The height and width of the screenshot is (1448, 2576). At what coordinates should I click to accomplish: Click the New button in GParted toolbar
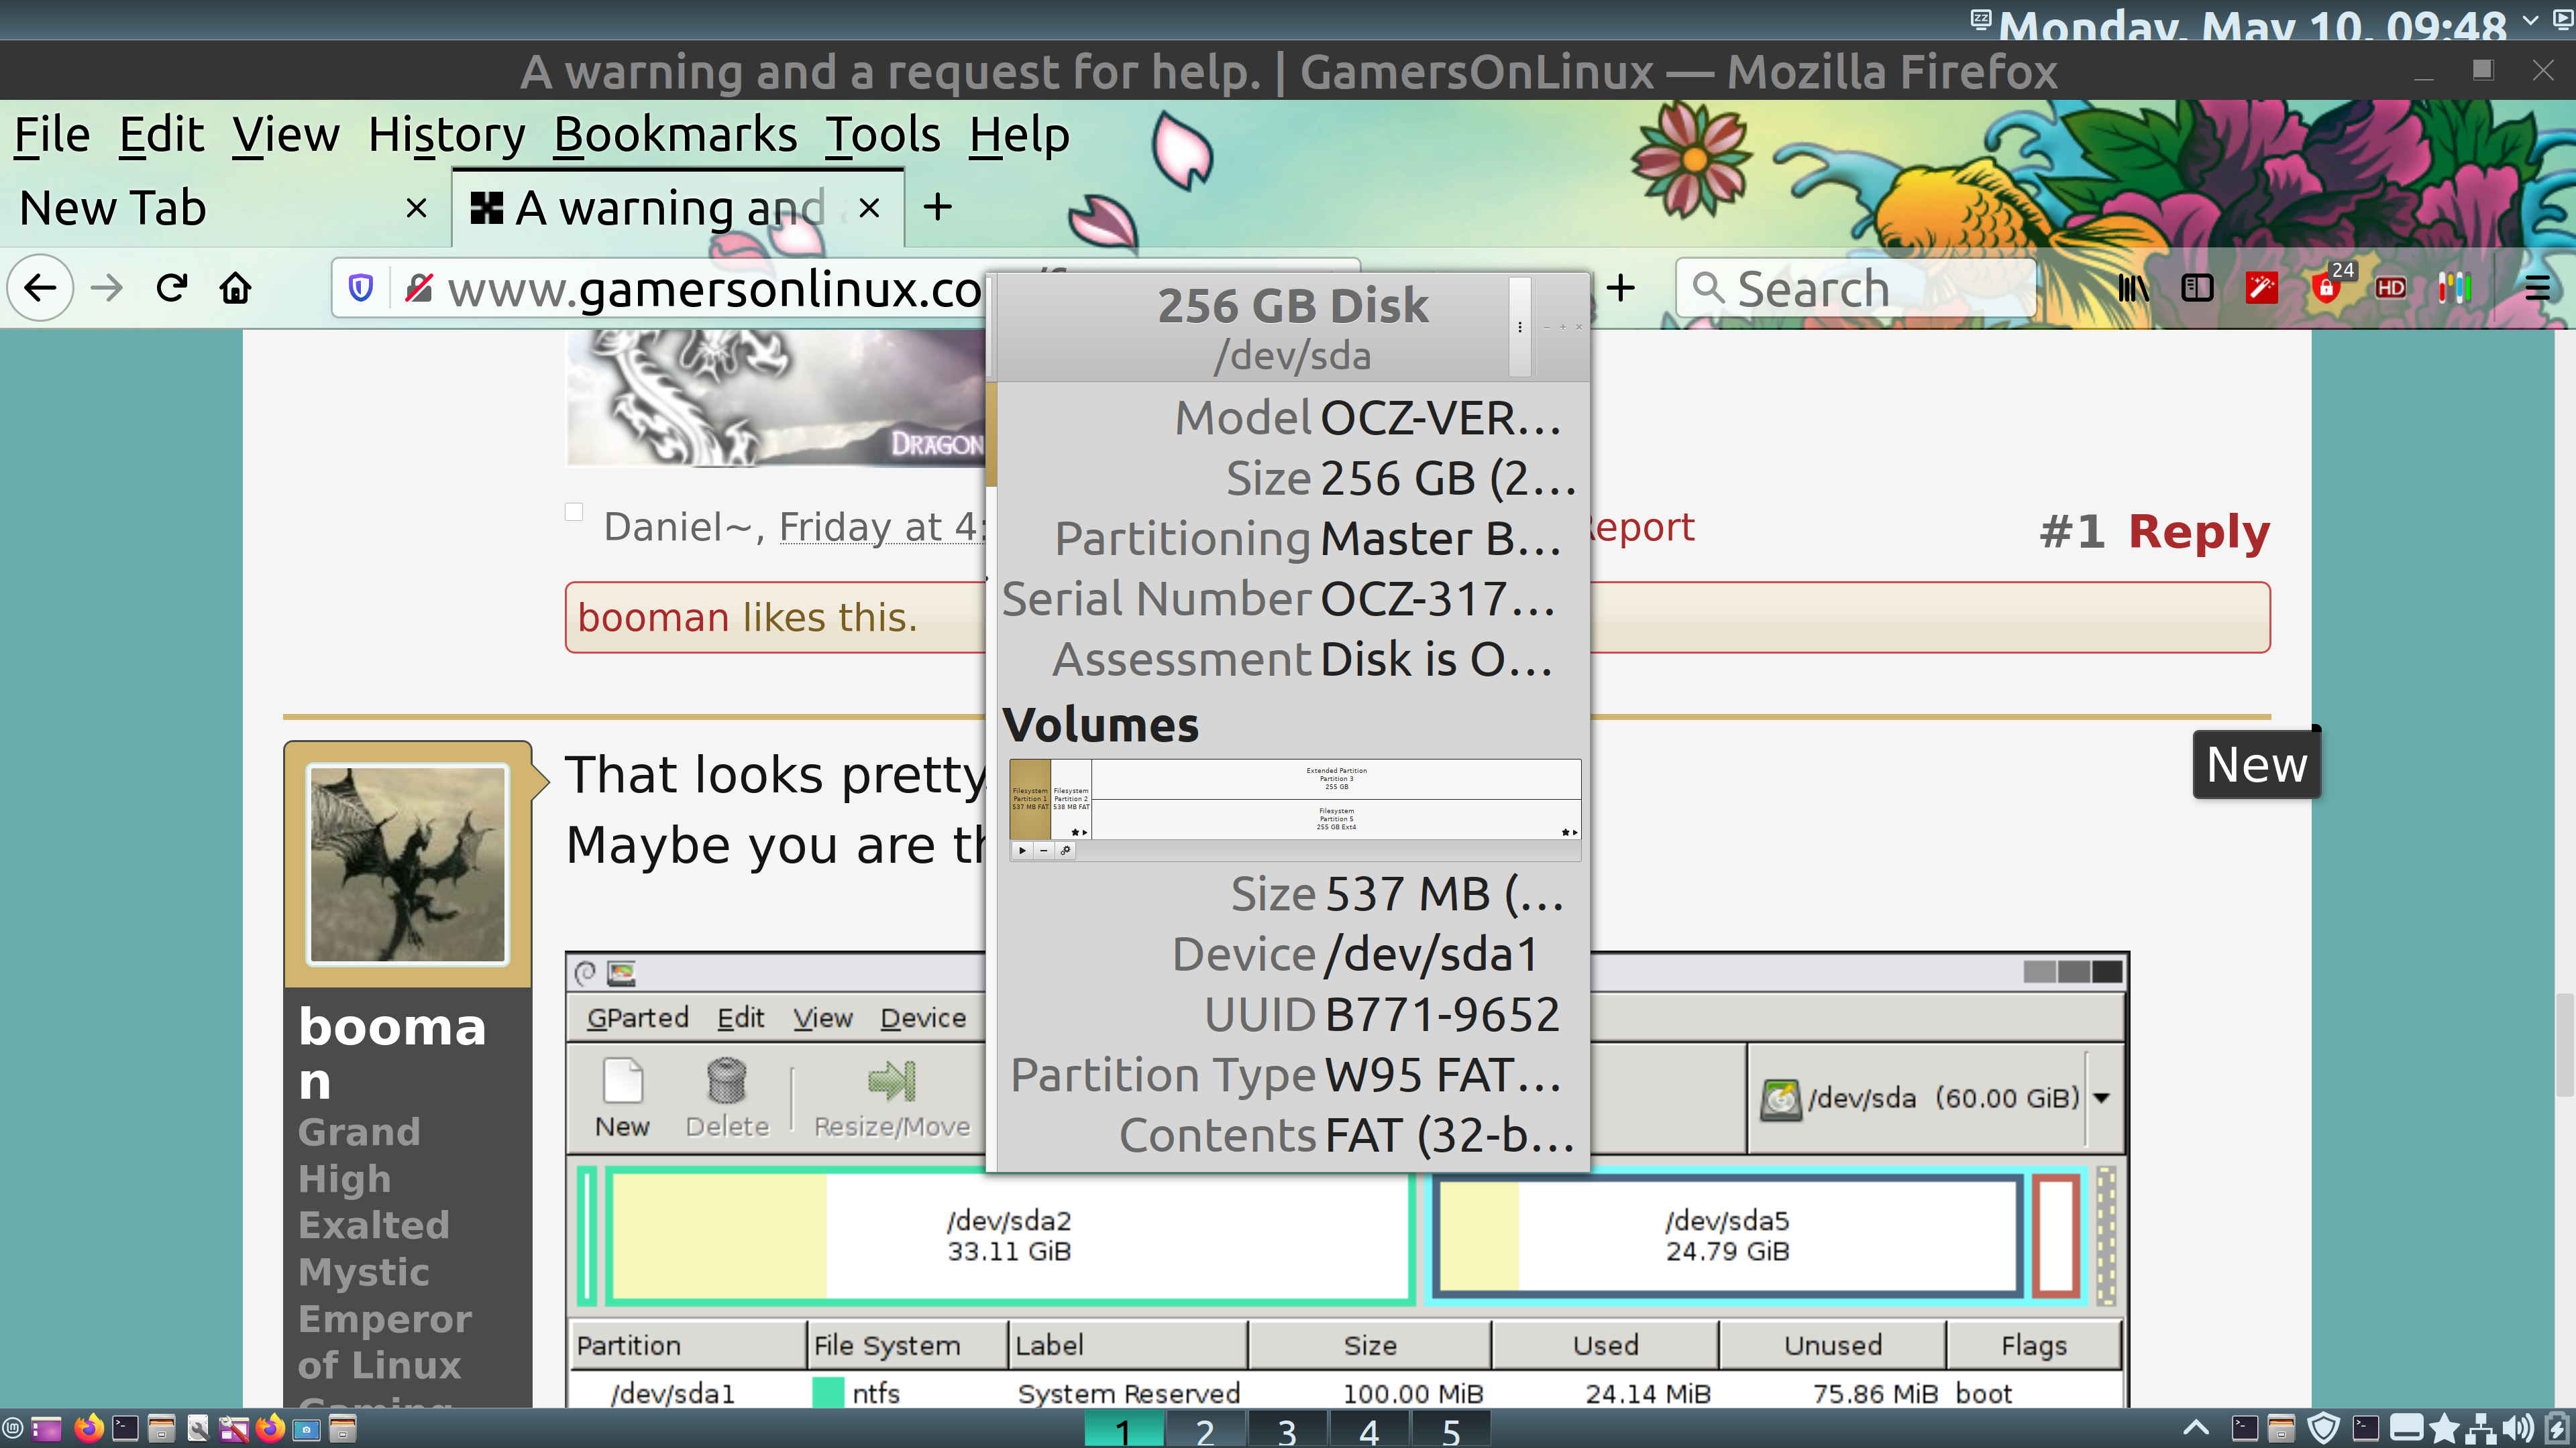pyautogui.click(x=622, y=1098)
